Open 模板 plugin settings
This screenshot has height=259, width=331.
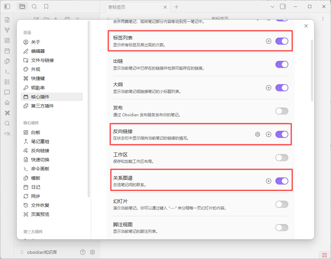(x=52, y=178)
